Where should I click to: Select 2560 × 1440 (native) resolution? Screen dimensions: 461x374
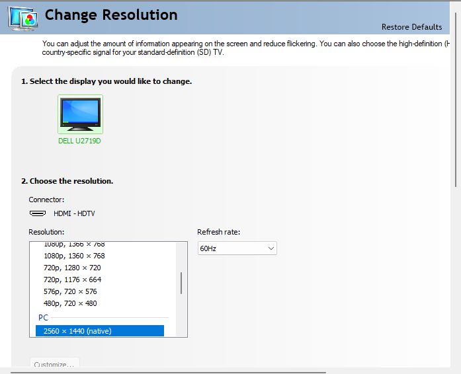click(x=100, y=331)
